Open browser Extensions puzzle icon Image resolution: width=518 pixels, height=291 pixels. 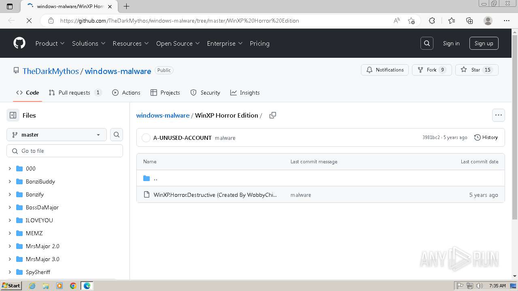click(x=432, y=21)
